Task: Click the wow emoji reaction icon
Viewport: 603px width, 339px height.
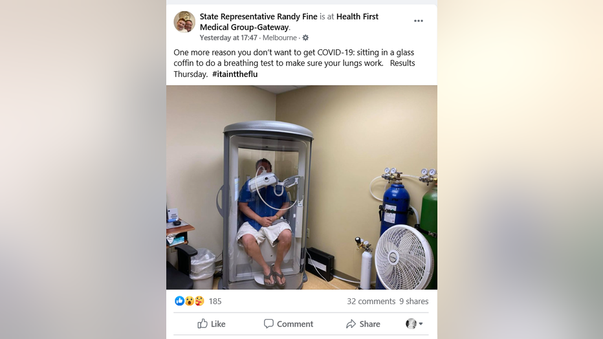Action: click(189, 301)
